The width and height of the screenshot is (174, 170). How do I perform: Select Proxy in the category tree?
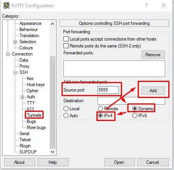[24, 66]
